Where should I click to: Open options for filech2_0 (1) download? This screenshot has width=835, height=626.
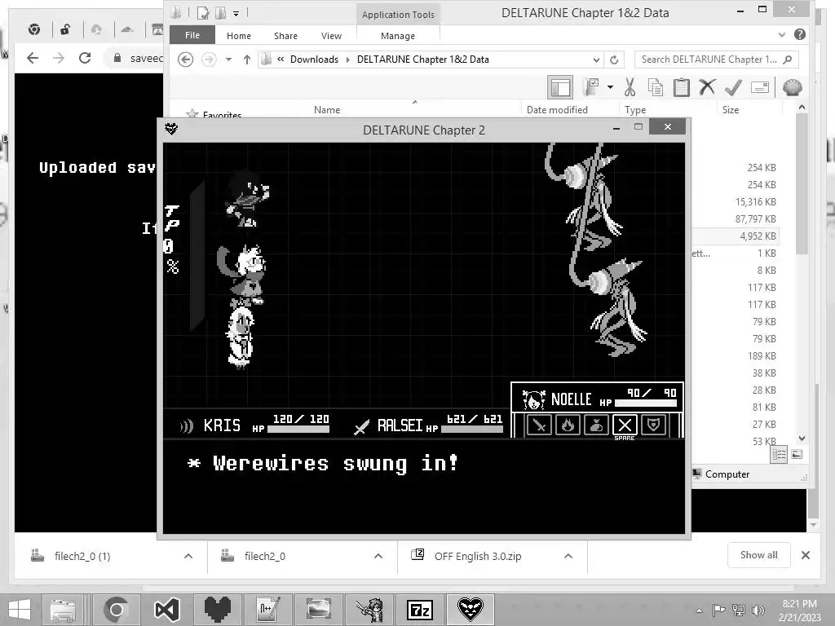click(188, 556)
